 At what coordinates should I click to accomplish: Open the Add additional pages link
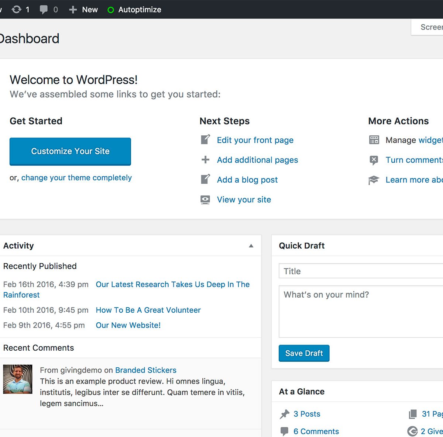pos(257,160)
